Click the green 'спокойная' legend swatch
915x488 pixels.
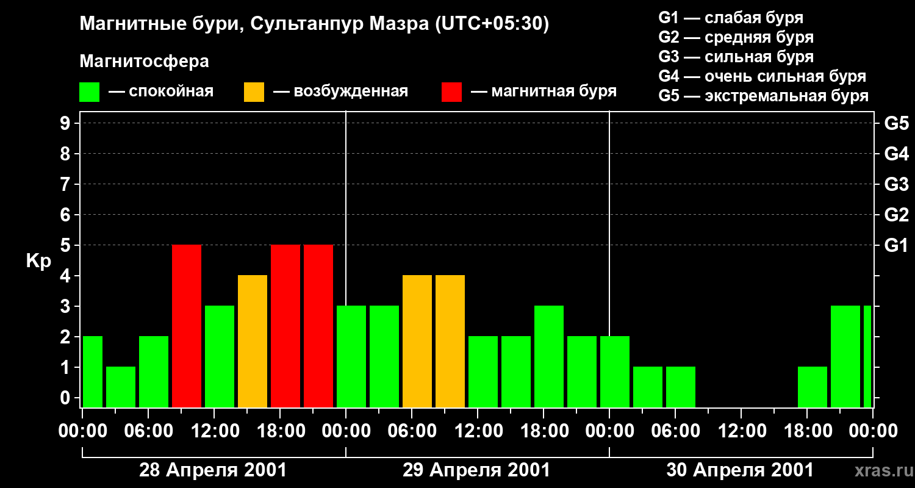click(x=90, y=92)
